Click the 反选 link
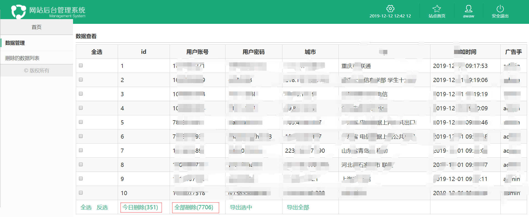 102,207
